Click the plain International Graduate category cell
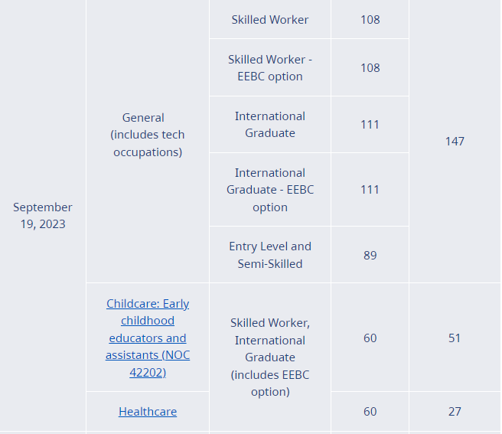The height and width of the screenshot is (434, 502). pyautogui.click(x=270, y=124)
